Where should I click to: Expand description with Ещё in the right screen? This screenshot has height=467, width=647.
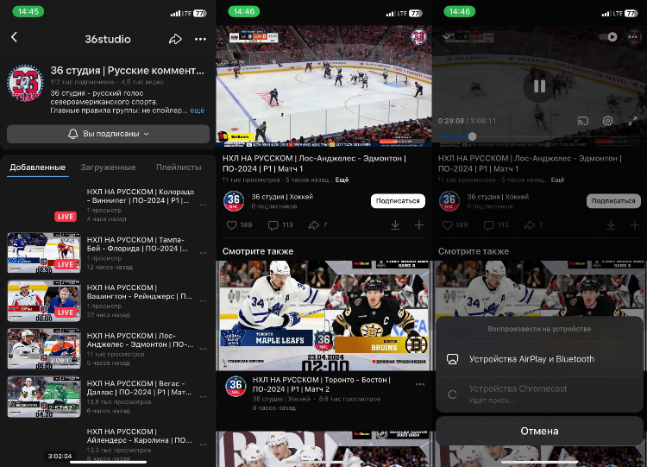(x=557, y=180)
